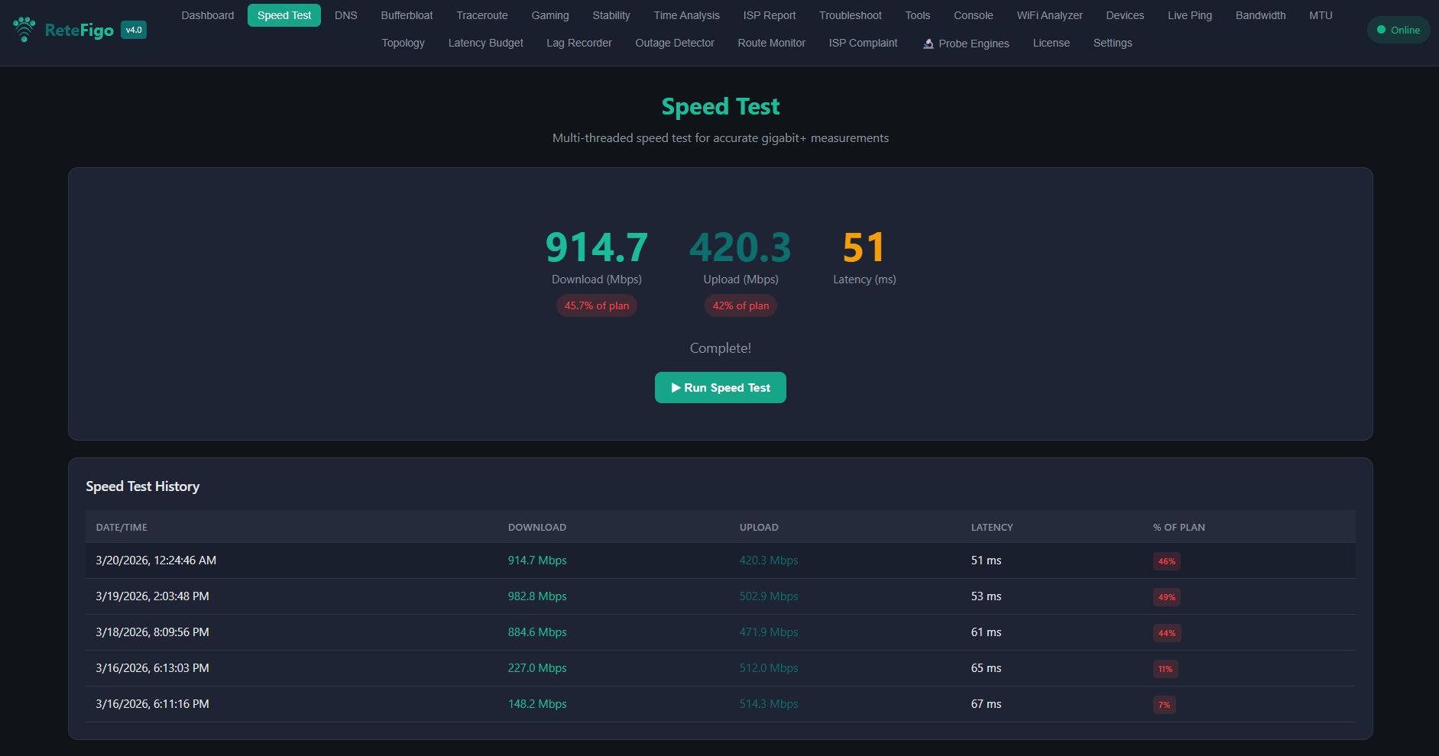This screenshot has width=1439, height=756.
Task: Switch to the Bufferbloat tab
Action: (x=407, y=15)
